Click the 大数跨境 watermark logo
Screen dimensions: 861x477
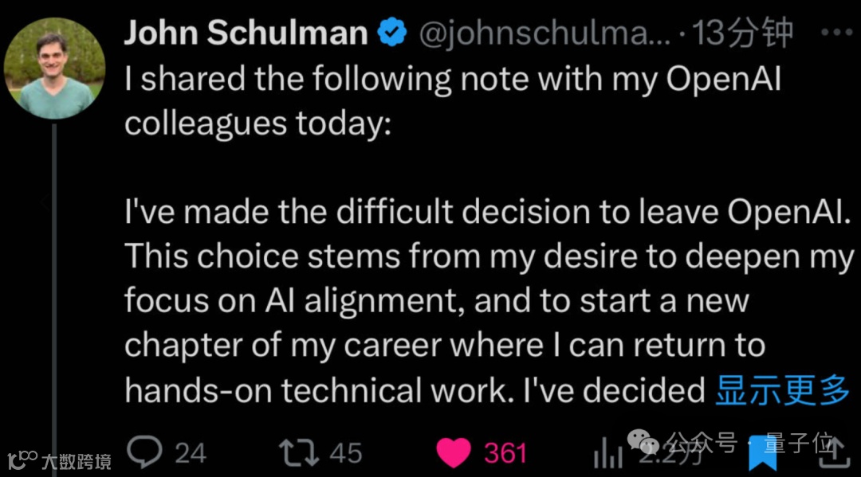pos(59,459)
